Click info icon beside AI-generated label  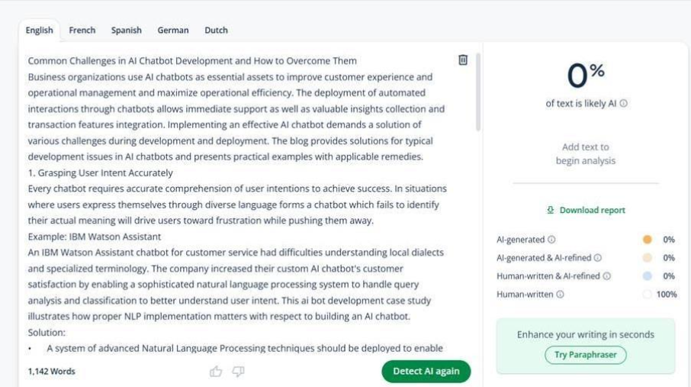pyautogui.click(x=551, y=240)
